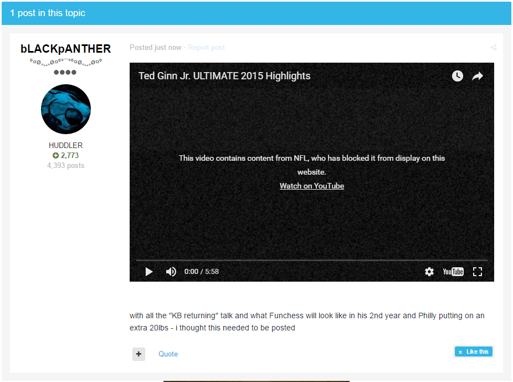This screenshot has width=513, height=382.
Task: Click the 4,393 posts count
Action: (x=65, y=165)
